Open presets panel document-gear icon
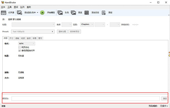 (x=103, y=13)
